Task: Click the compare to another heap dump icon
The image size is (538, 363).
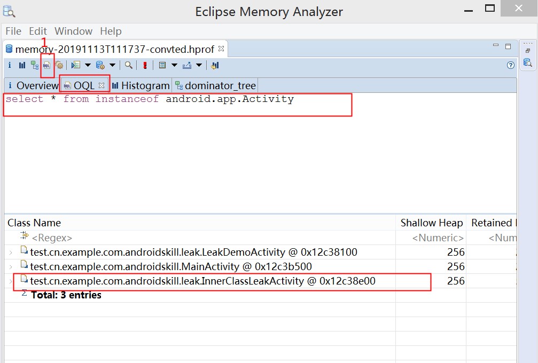Action: pyautogui.click(x=215, y=65)
